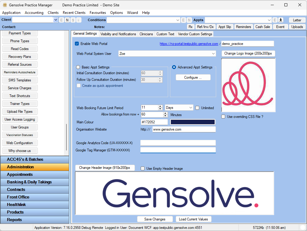Screen dimensions: 307x231
Task: Click the dollar sign client icon
Action: tap(73, 20)
